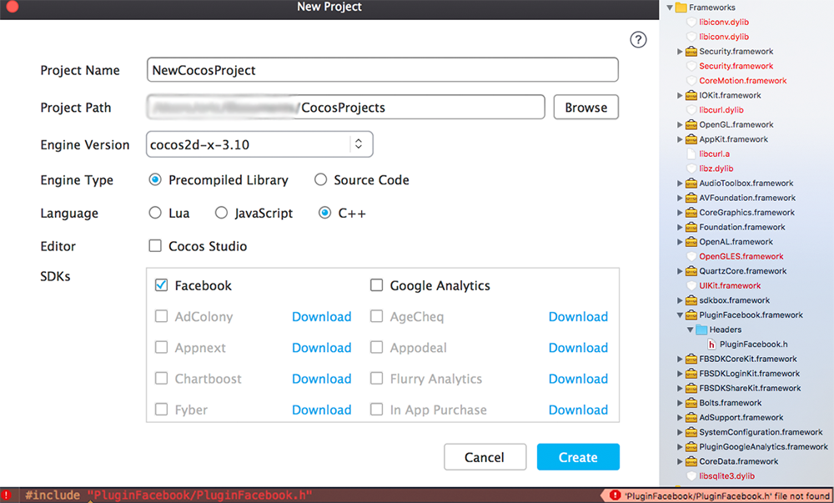Tick the Cocos Studio editor checkbox
The width and height of the screenshot is (834, 503).
click(155, 246)
